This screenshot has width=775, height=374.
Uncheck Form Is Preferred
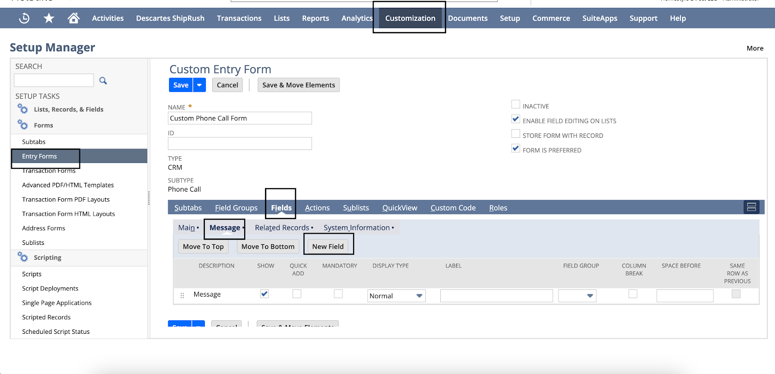point(516,149)
